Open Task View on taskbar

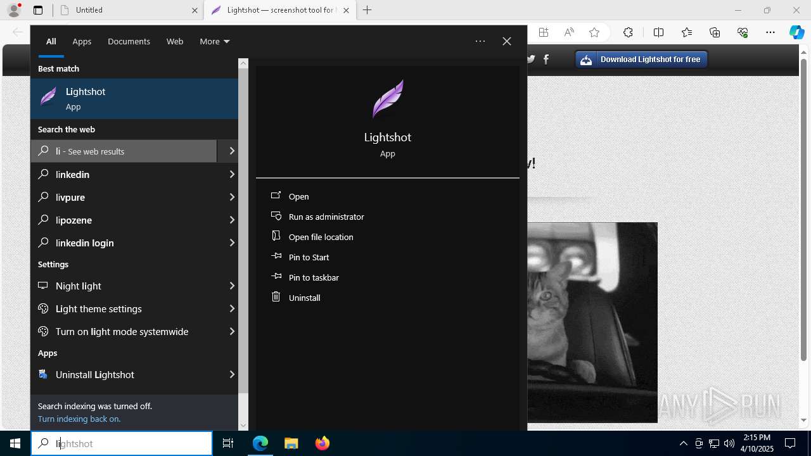tap(228, 443)
